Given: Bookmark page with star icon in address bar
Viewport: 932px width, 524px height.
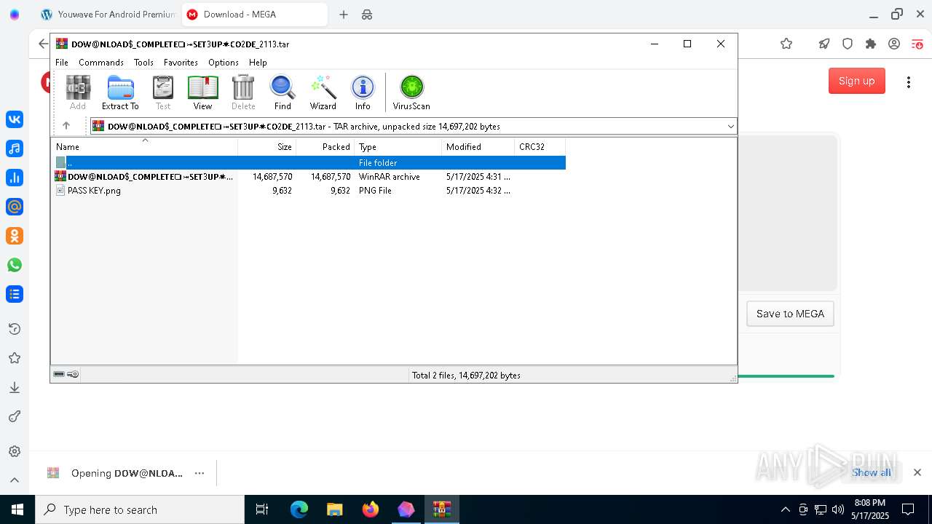Looking at the screenshot, I should point(786,44).
